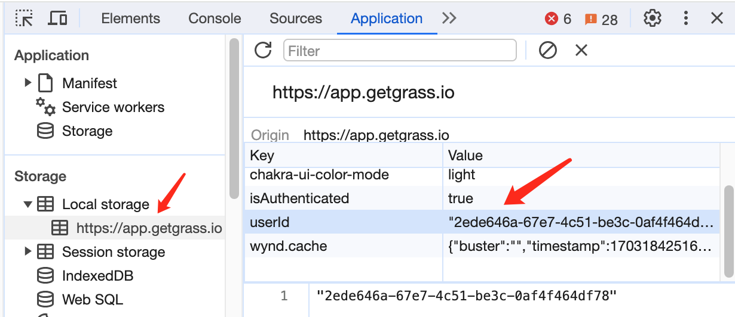Viewport: 735px width, 317px height.
Task: Select the IndexedDB storage item
Action: 97,276
